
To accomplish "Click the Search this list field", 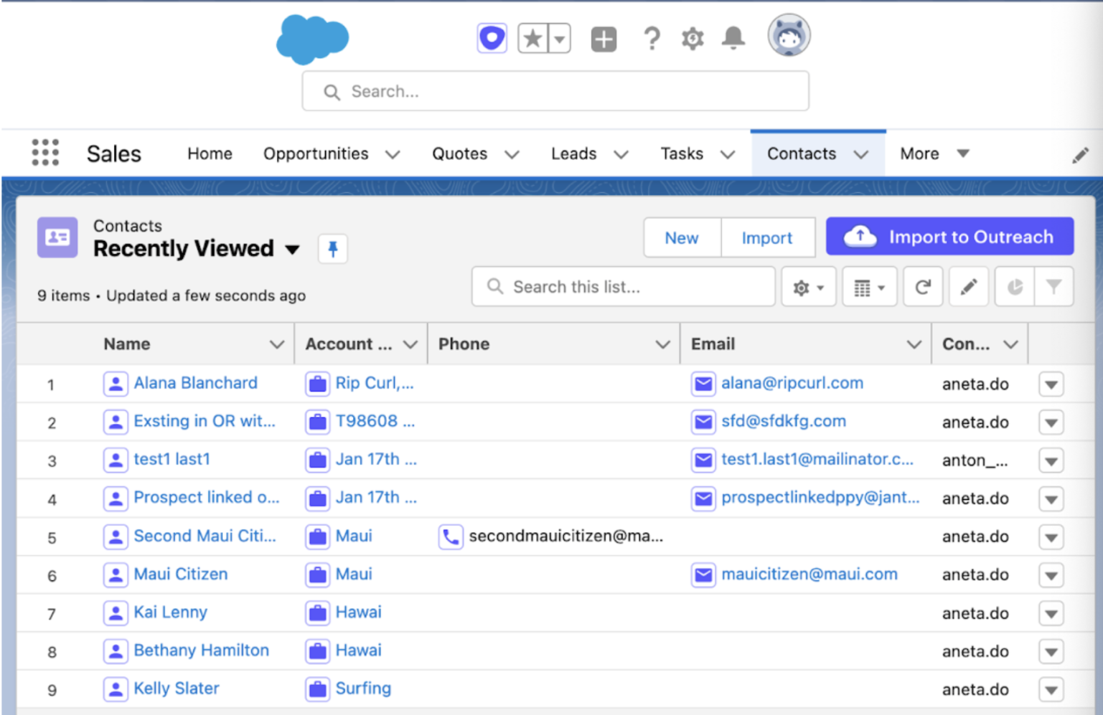I will click(623, 287).
